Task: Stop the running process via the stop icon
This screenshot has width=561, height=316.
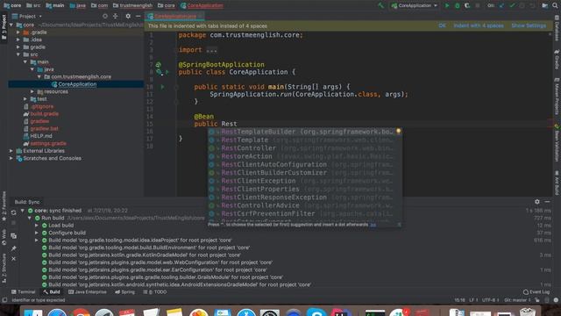Action: coord(477,5)
